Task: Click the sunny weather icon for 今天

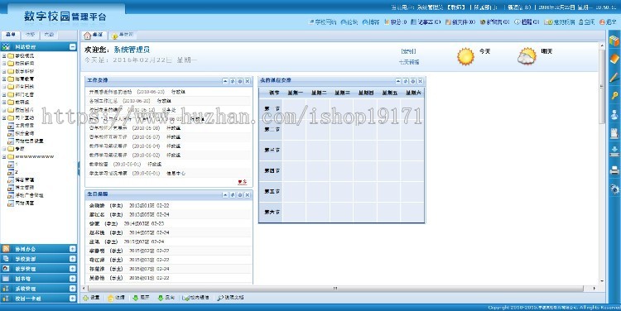Action: [x=465, y=56]
